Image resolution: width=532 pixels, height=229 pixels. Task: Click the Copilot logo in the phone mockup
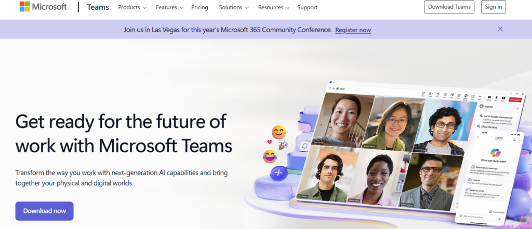coord(495,152)
